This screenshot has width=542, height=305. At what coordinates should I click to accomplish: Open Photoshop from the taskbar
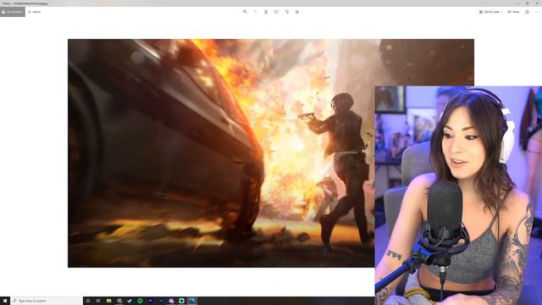[161, 301]
